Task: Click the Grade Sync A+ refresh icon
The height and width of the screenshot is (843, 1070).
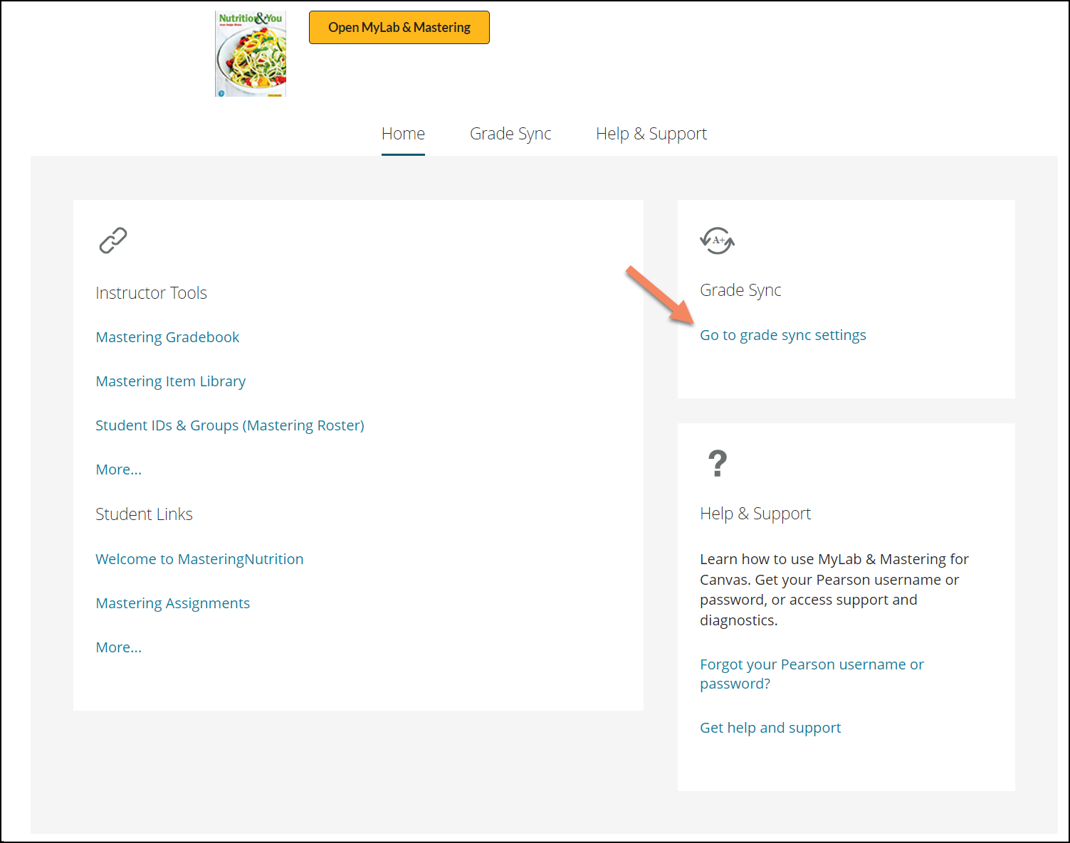Action: point(717,241)
